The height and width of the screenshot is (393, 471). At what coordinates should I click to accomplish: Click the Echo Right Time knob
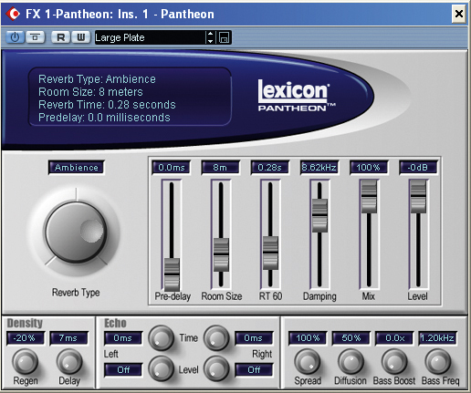tap(216, 338)
